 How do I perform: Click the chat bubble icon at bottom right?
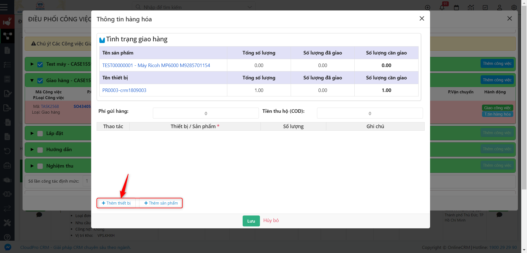pyautogui.click(x=499, y=214)
